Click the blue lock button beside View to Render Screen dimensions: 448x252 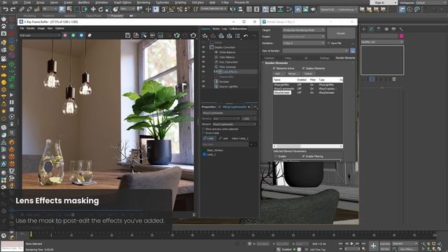point(353,51)
